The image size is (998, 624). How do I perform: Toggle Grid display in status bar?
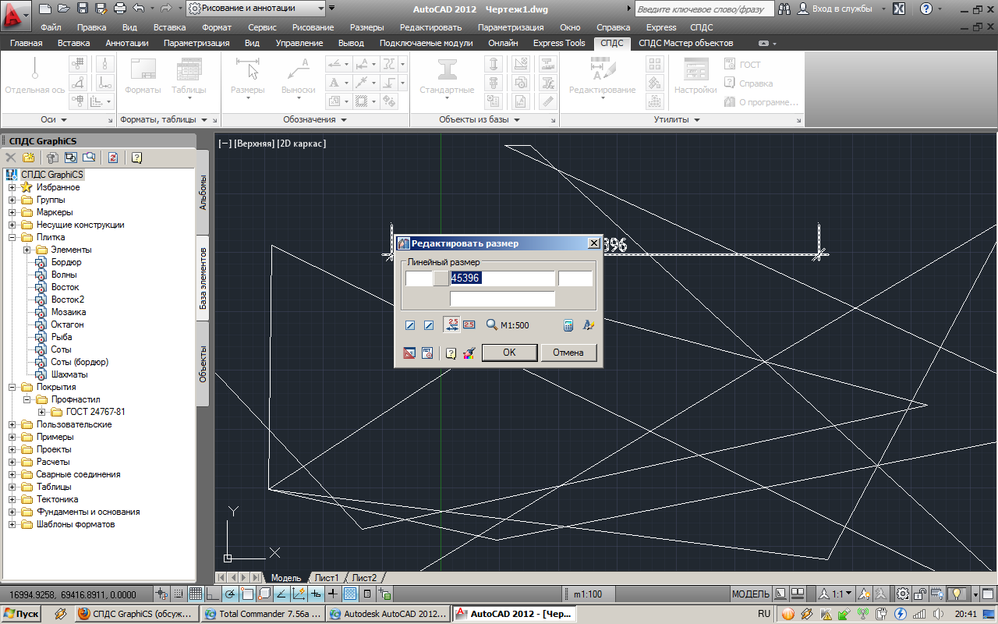click(x=196, y=594)
